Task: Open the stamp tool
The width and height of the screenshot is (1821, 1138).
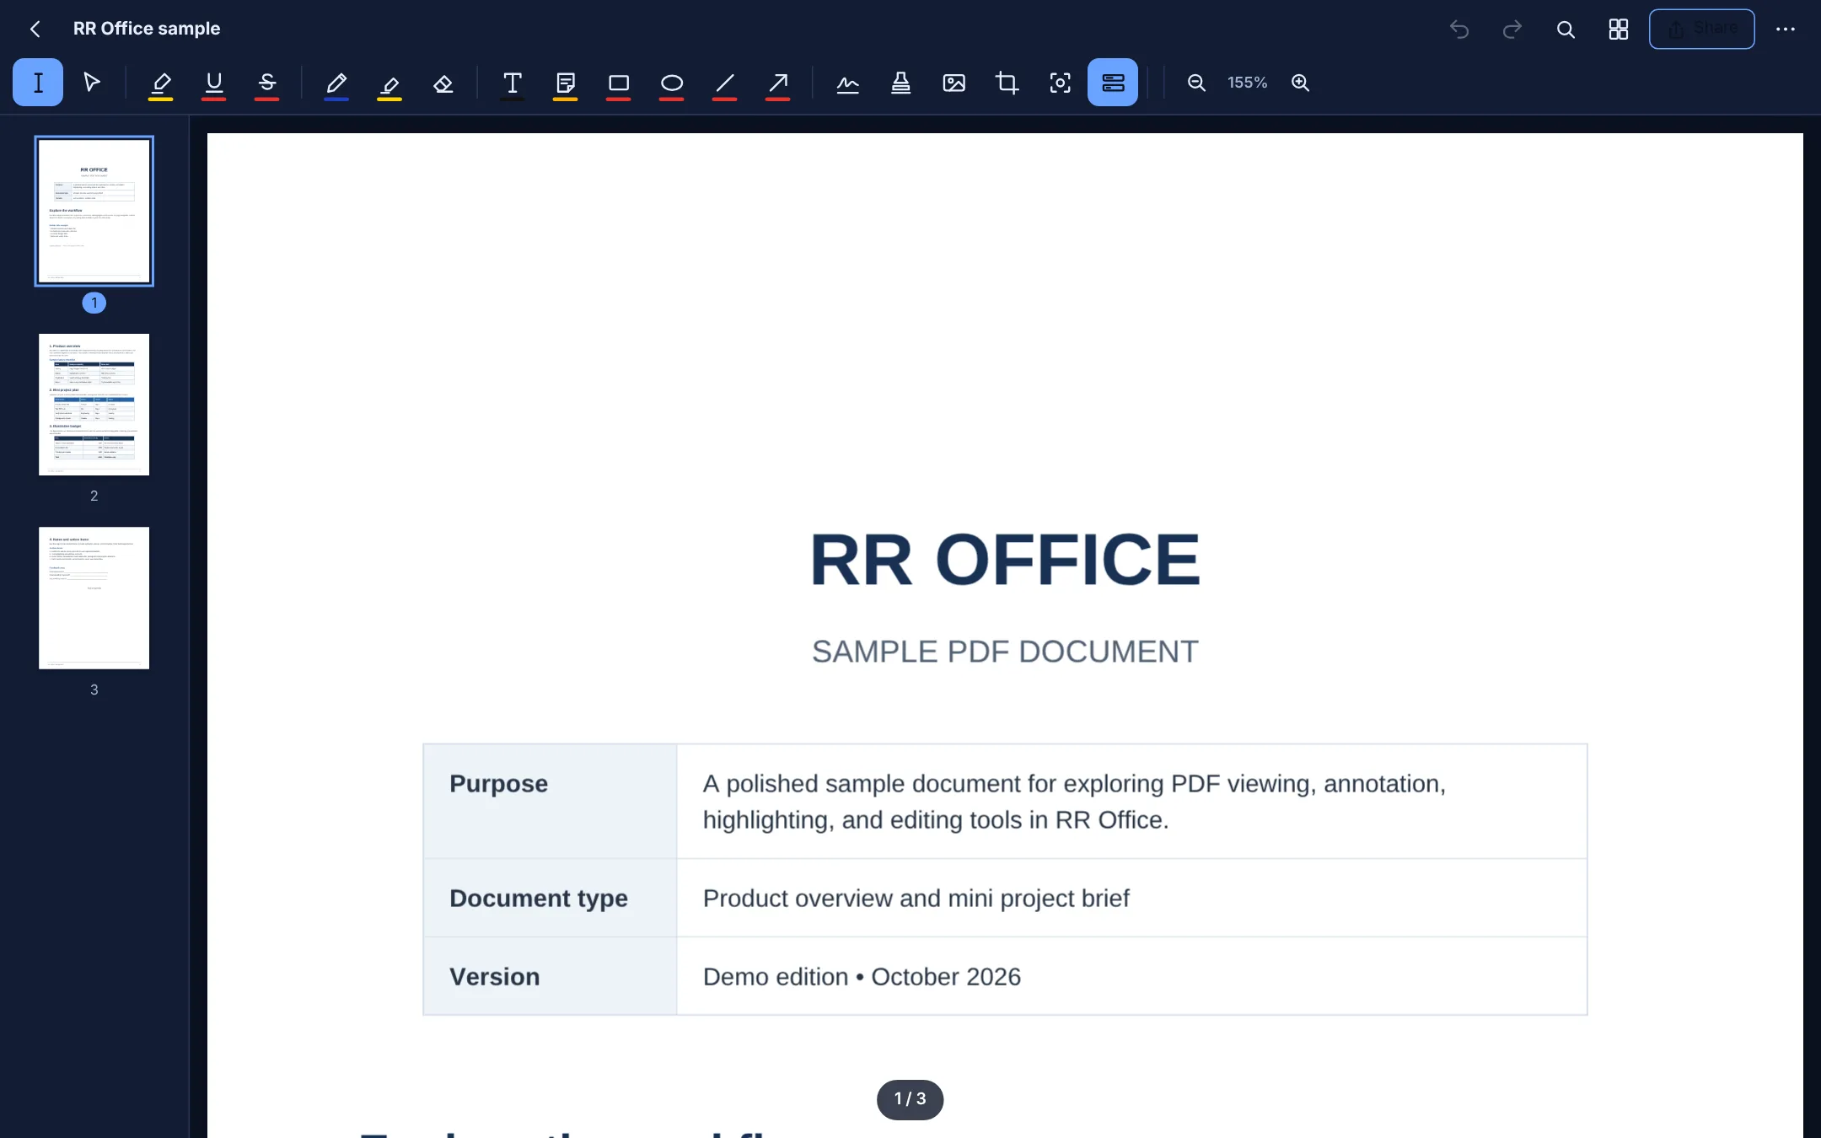Action: pyautogui.click(x=901, y=83)
